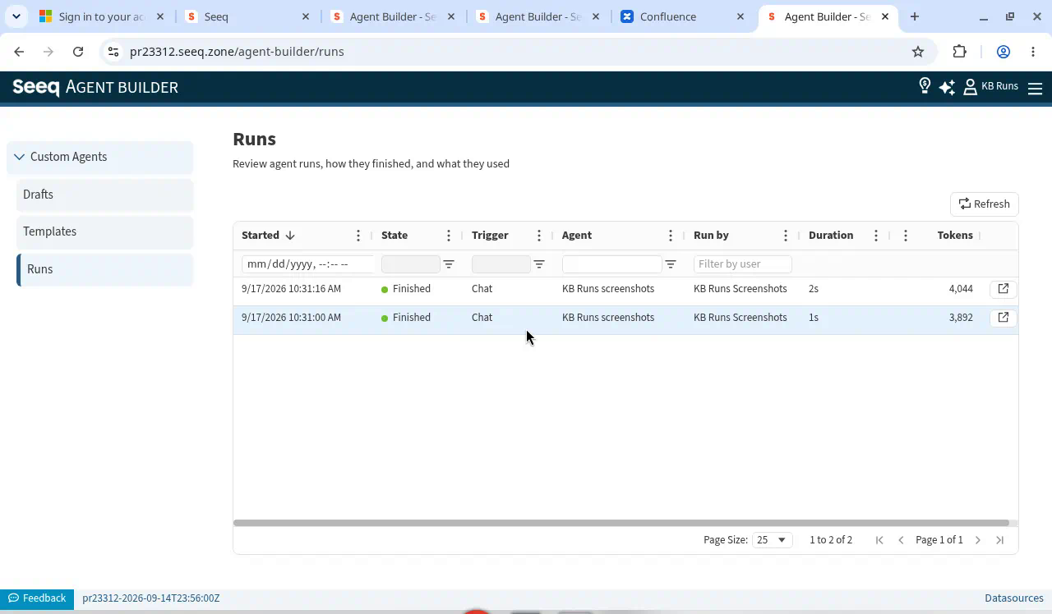Click the Trigger filter field
Screen dimensions: 1052x614
click(501, 264)
